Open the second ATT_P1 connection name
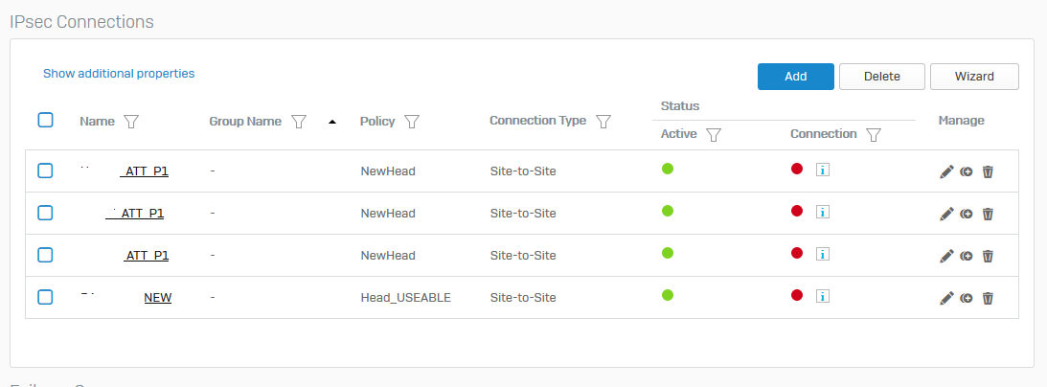Screen dimensions: 1047x387 (x=135, y=215)
